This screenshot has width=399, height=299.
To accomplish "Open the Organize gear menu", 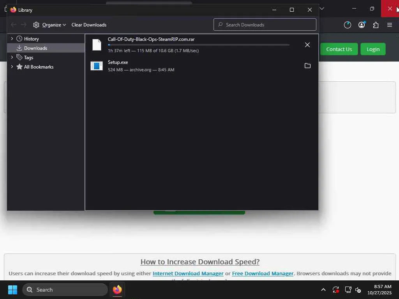I will pyautogui.click(x=49, y=25).
